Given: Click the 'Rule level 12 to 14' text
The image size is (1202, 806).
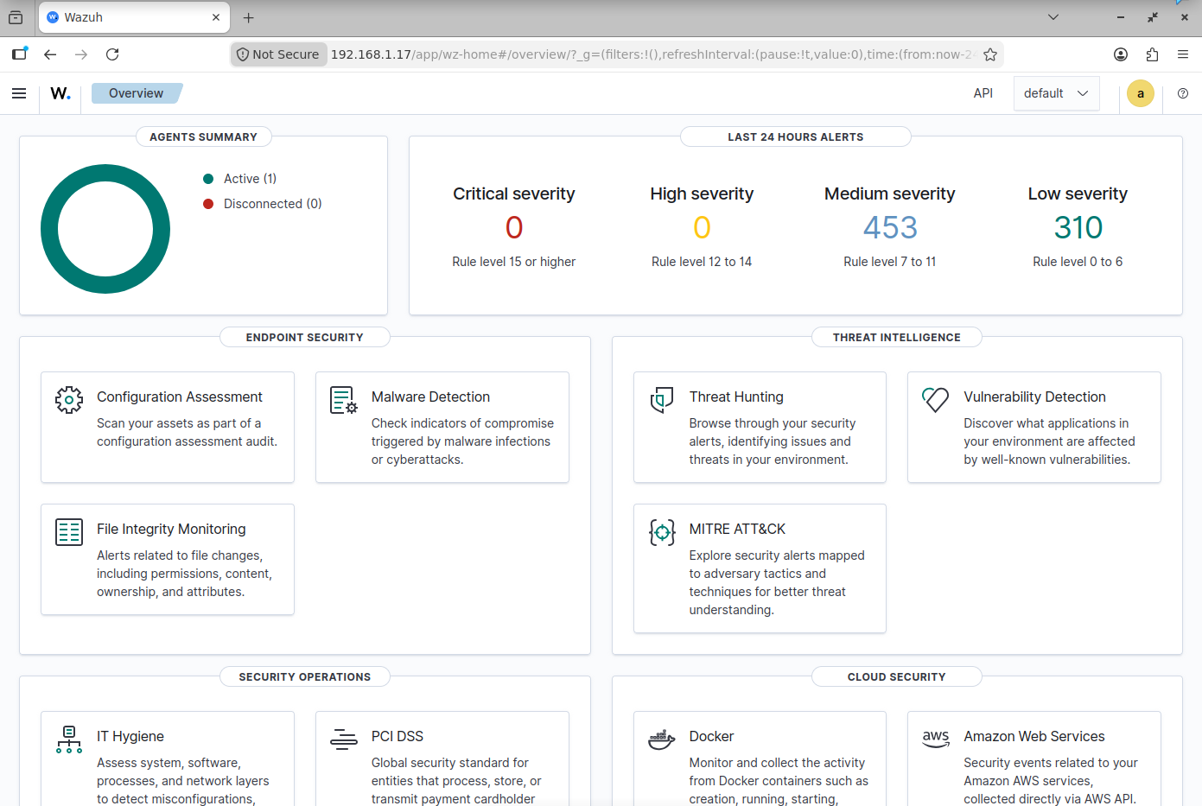Looking at the screenshot, I should coord(702,262).
